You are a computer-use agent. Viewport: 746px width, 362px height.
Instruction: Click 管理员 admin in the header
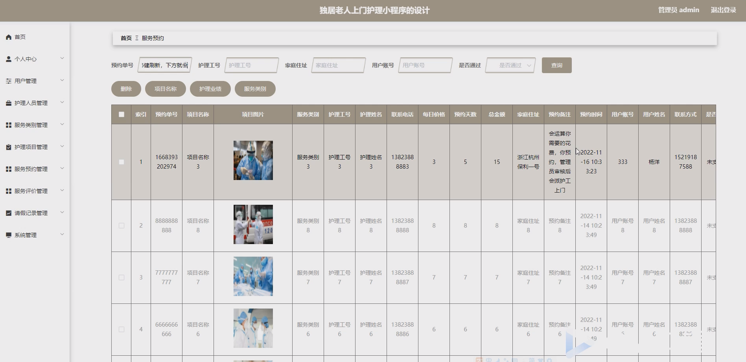678,10
